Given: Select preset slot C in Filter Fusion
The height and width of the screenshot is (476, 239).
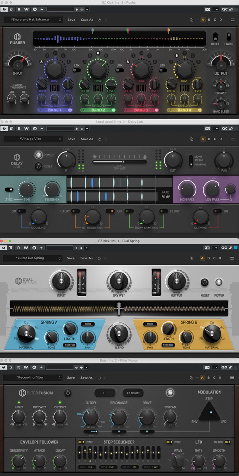Looking at the screenshot, I should [215, 377].
